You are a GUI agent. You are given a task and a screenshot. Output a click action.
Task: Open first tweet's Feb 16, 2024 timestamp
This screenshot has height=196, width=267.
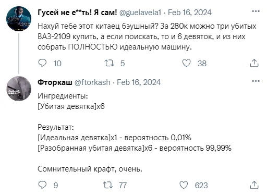tap(190, 13)
